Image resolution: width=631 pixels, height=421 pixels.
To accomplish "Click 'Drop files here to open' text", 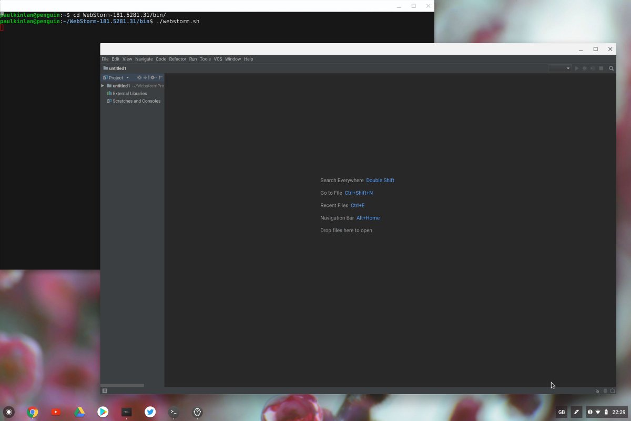I will [x=346, y=230].
